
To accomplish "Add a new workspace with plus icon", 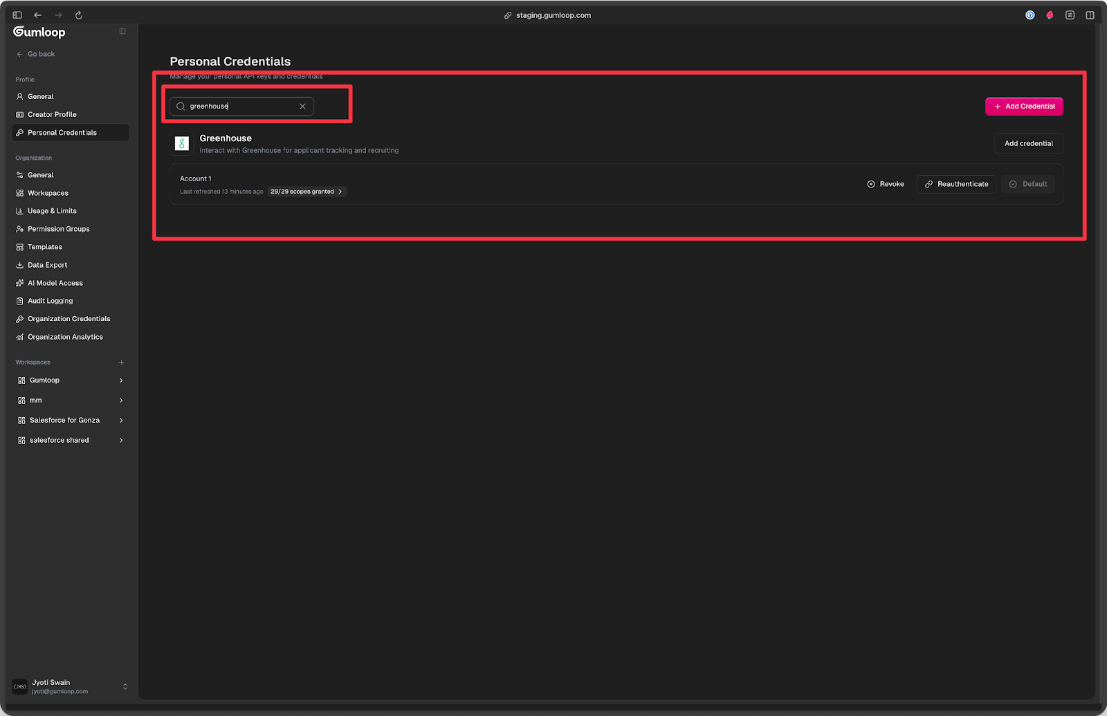I will [x=122, y=362].
